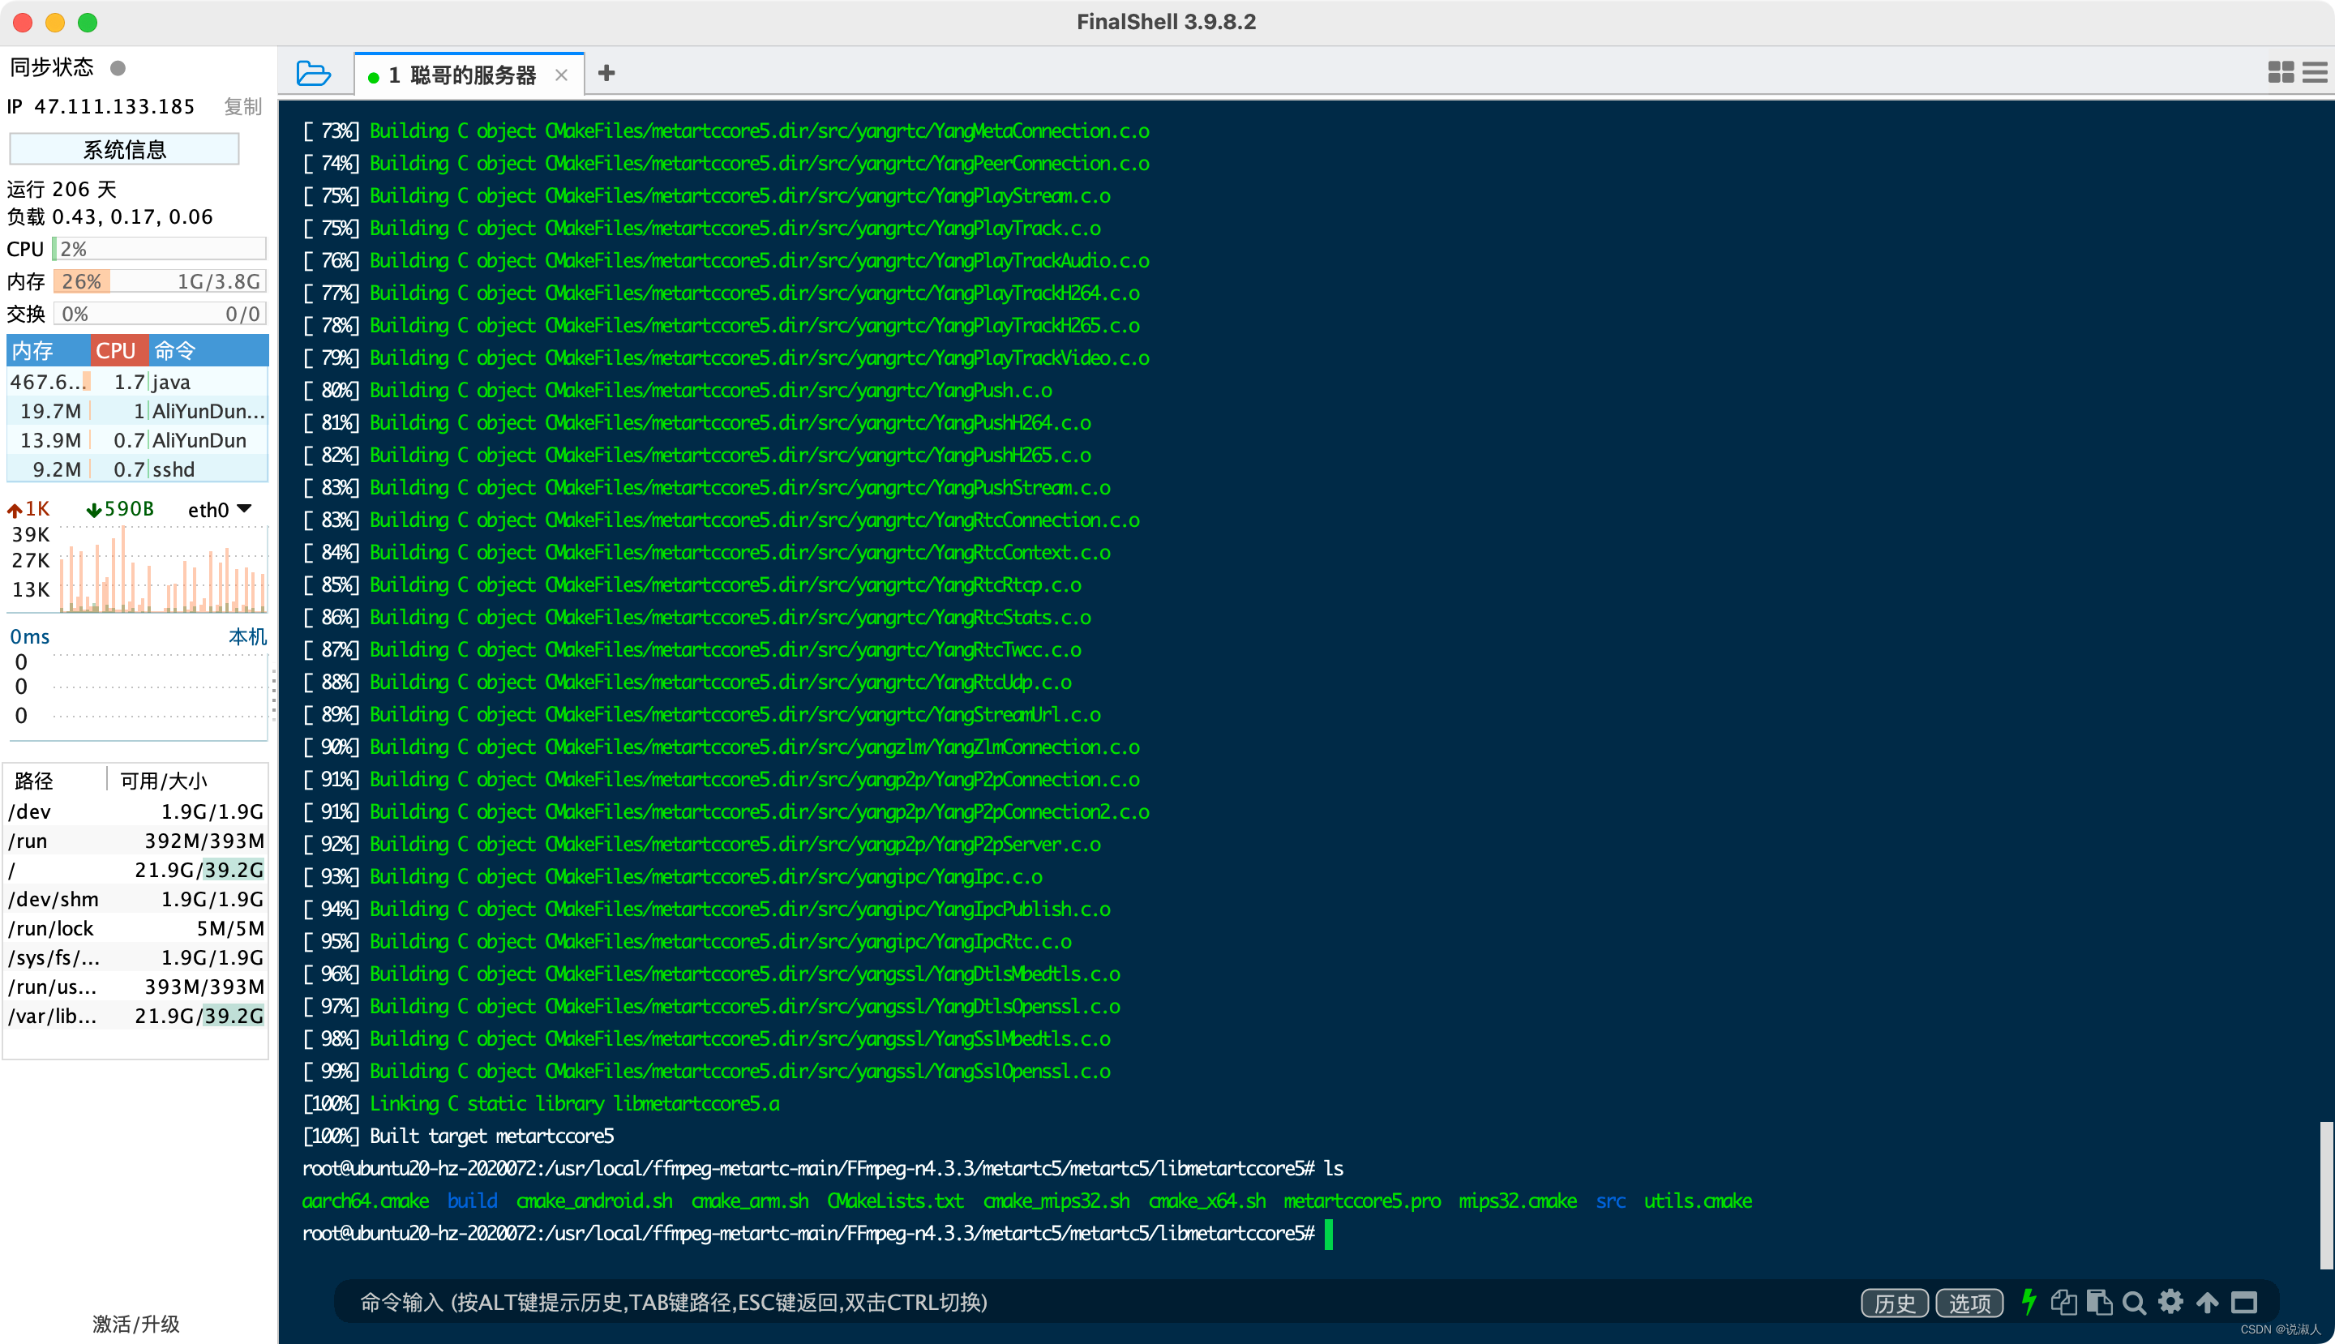The width and height of the screenshot is (2335, 1344).
Task: Toggle the window layout icon near the settings gear
Action: pos(2243,1303)
